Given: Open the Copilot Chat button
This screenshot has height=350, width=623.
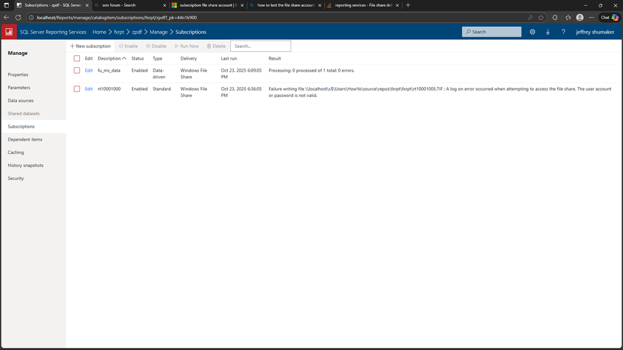Looking at the screenshot, I should [610, 17].
